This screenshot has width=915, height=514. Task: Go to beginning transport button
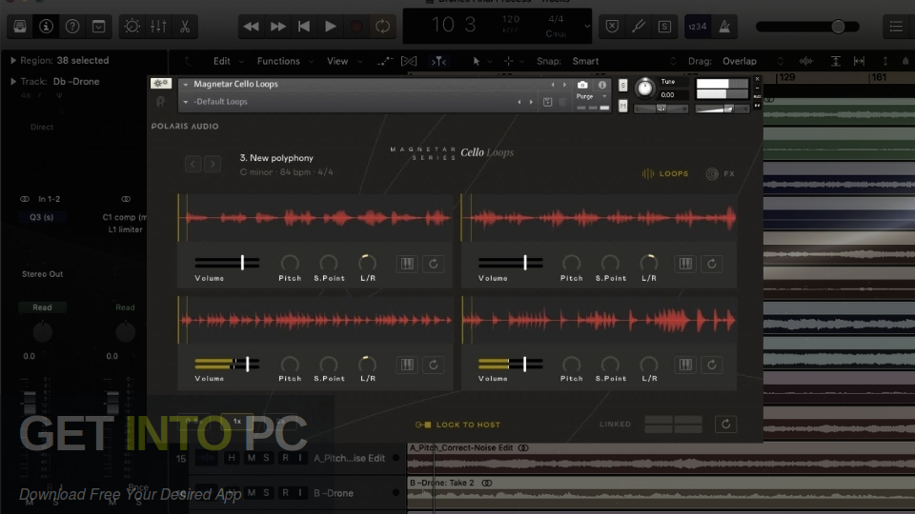tap(304, 27)
